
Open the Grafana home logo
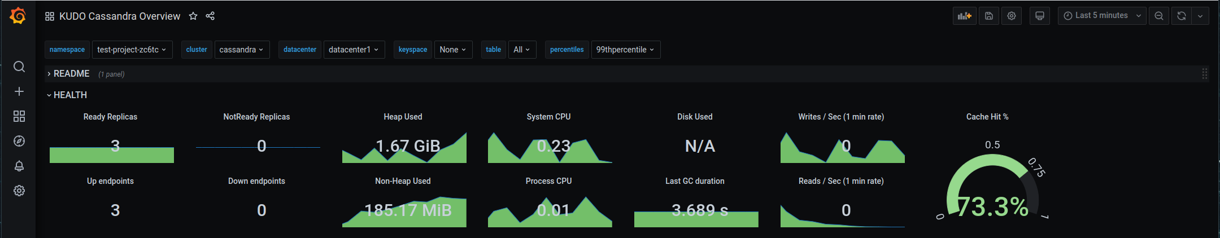pos(18,16)
